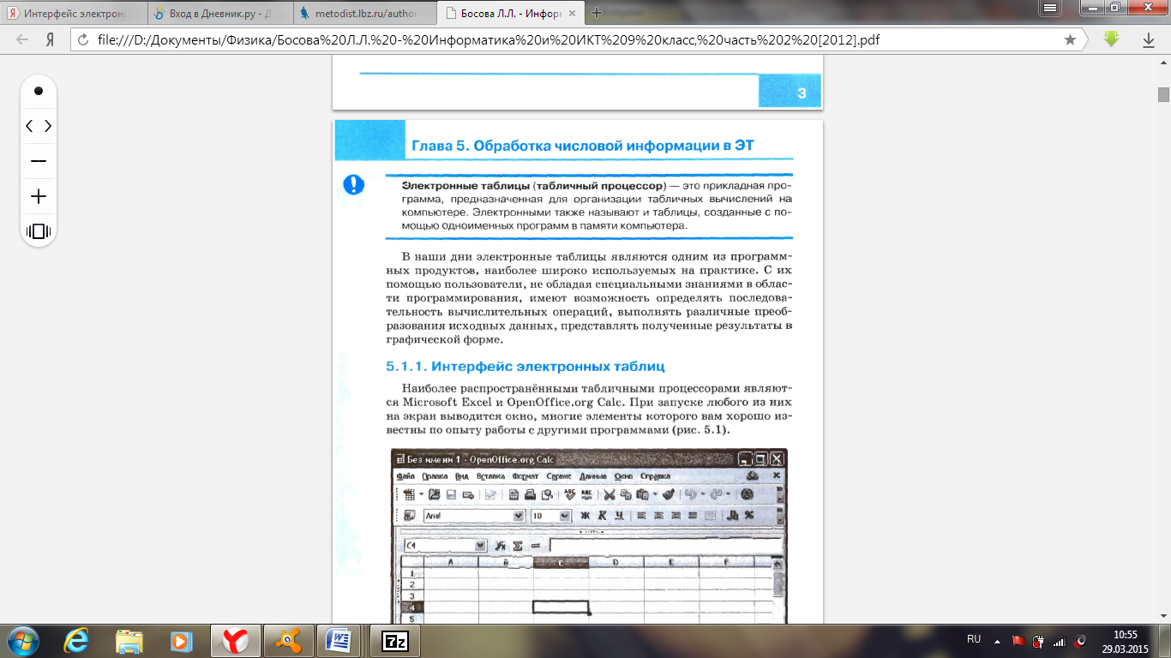Click the vertical scrollbar thumb
Viewport: 1171px width, 658px height.
coord(1163,94)
